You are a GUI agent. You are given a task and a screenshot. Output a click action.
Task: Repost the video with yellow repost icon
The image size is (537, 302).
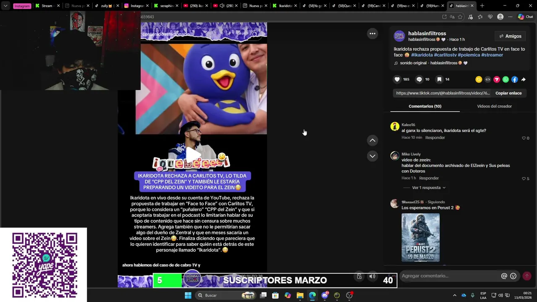(479, 79)
